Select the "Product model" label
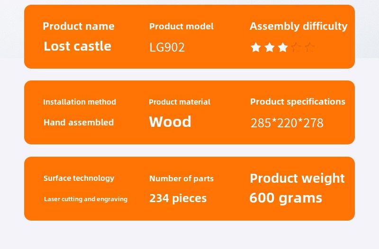Viewport: 379px width, 249px height. (x=181, y=27)
